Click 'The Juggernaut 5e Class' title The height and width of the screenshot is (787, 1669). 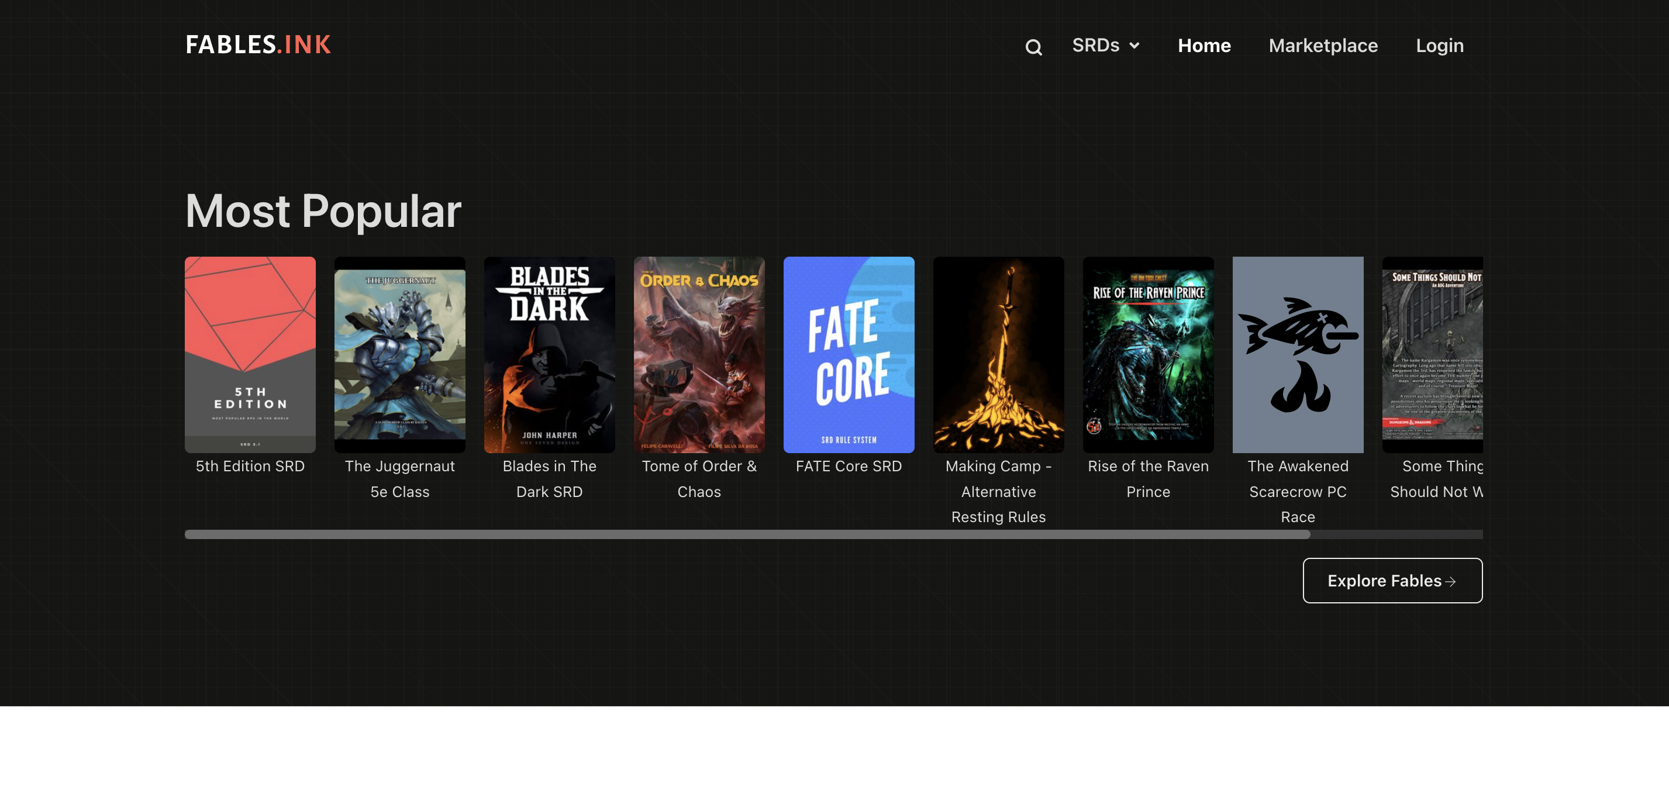pos(400,479)
